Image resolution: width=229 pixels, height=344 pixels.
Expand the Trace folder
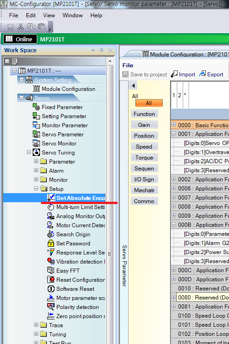tap(36, 324)
